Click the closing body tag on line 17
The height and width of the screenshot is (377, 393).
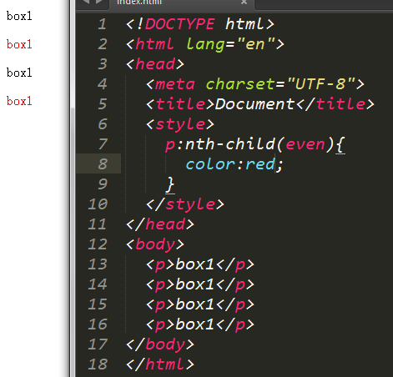pos(160,344)
